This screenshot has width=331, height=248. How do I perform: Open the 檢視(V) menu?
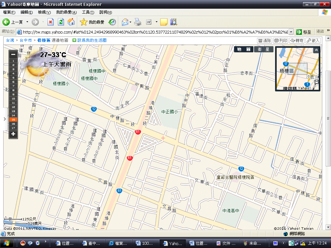(x=44, y=12)
